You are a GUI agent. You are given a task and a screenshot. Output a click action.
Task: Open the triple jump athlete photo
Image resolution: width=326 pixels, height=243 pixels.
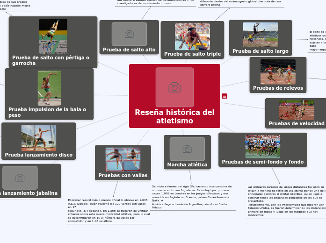pos(192,36)
